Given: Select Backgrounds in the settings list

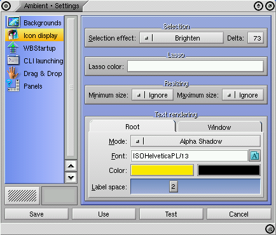Looking at the screenshot, I should [34, 22].
